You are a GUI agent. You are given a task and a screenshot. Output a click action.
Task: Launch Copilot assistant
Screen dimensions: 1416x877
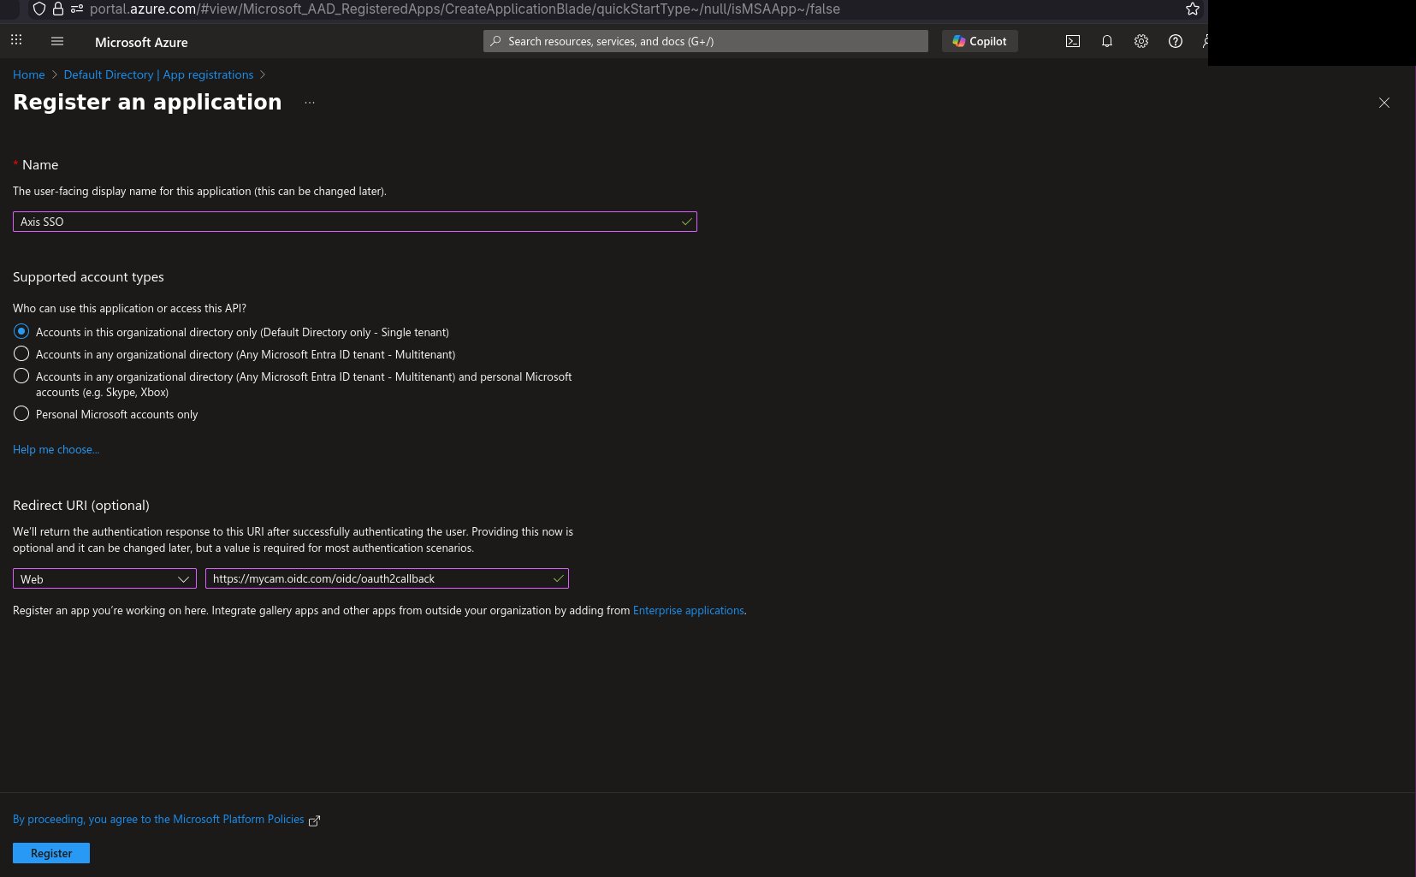(x=979, y=40)
